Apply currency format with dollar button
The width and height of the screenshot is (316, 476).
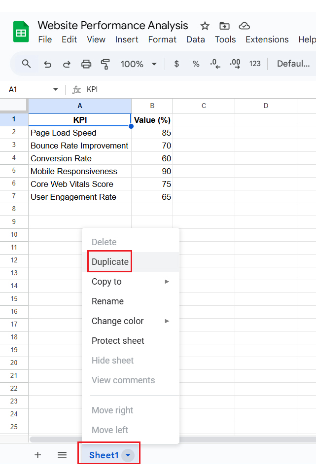pos(176,64)
